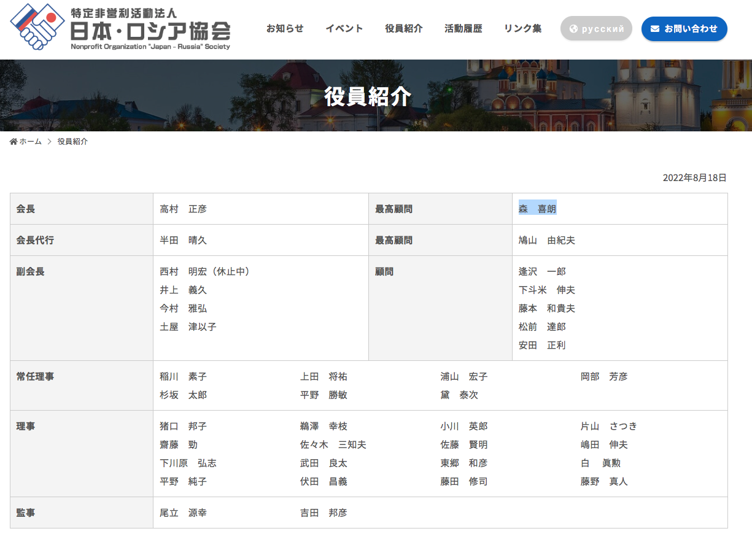
Task: Select the name 猪口 邦子
Action: 184,426
